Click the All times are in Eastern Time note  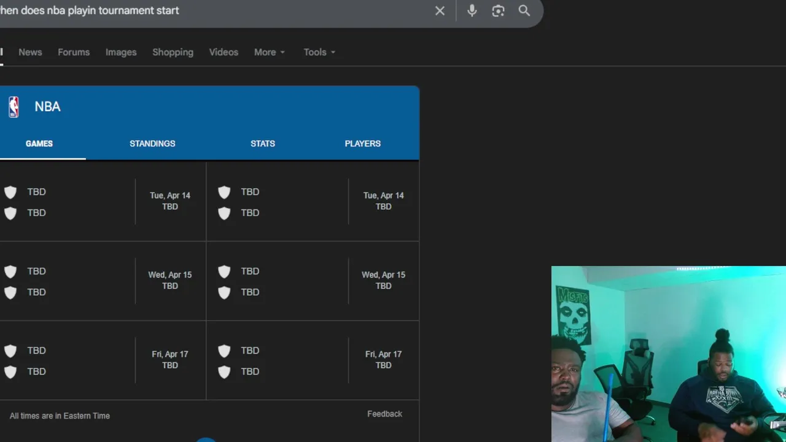click(60, 416)
